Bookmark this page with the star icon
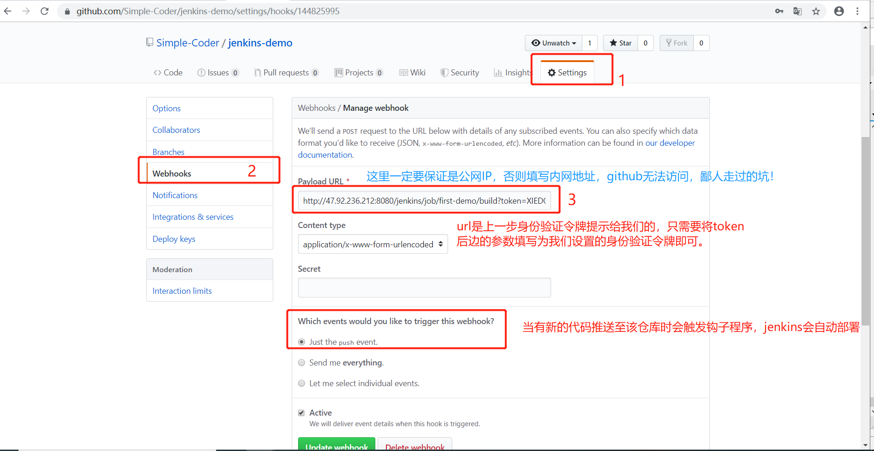874x451 pixels. point(816,11)
